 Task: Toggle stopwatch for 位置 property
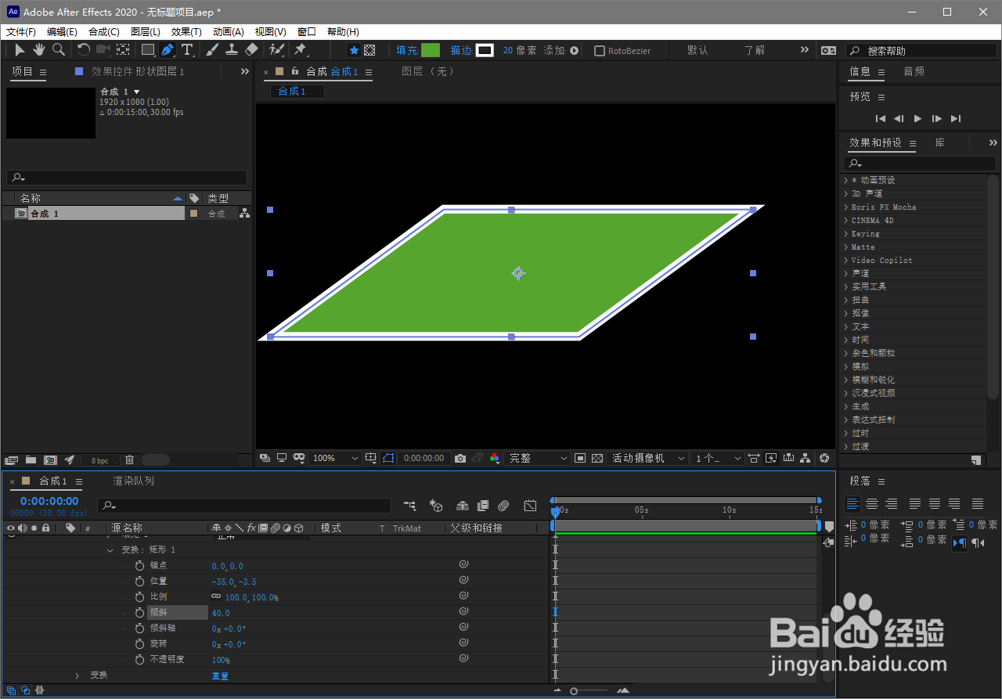coord(140,582)
